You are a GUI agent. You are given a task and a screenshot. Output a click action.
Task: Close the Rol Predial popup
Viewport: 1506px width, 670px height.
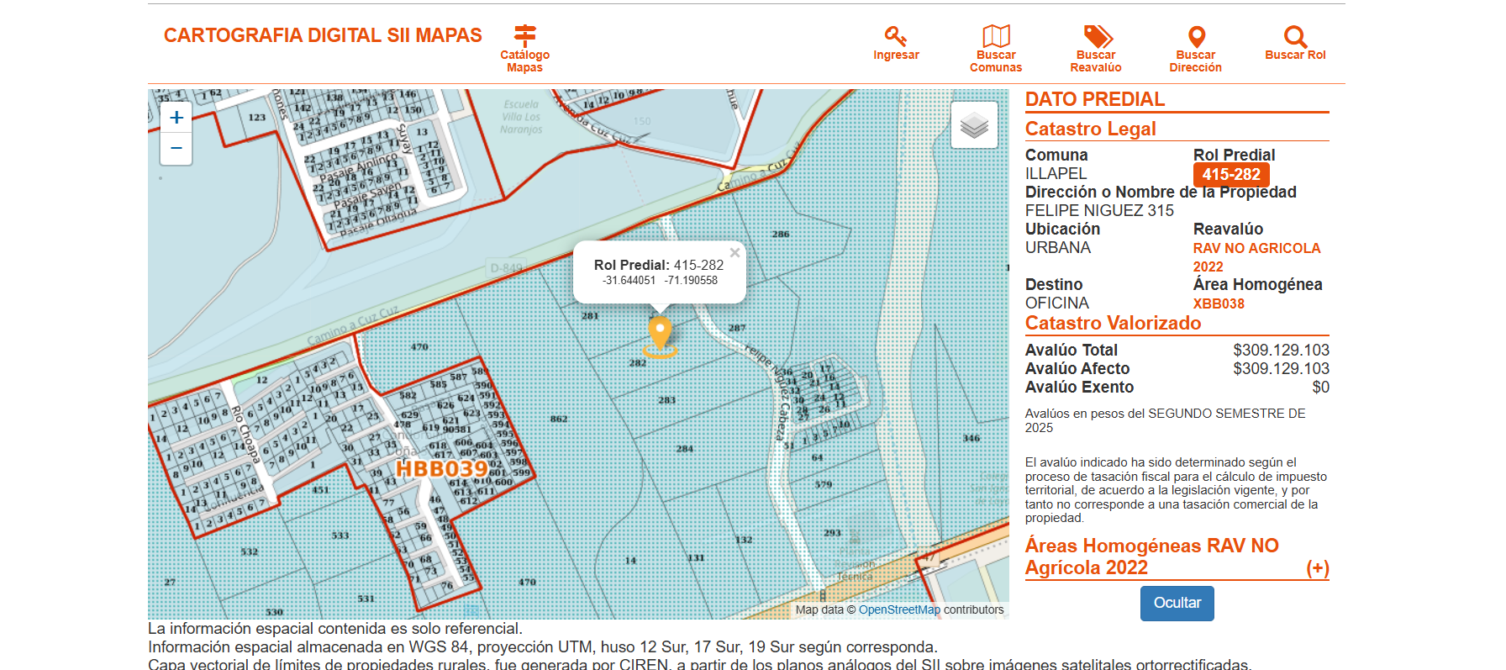coord(735,252)
